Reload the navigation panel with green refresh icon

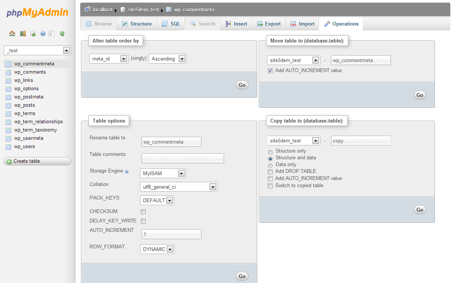(x=61, y=33)
